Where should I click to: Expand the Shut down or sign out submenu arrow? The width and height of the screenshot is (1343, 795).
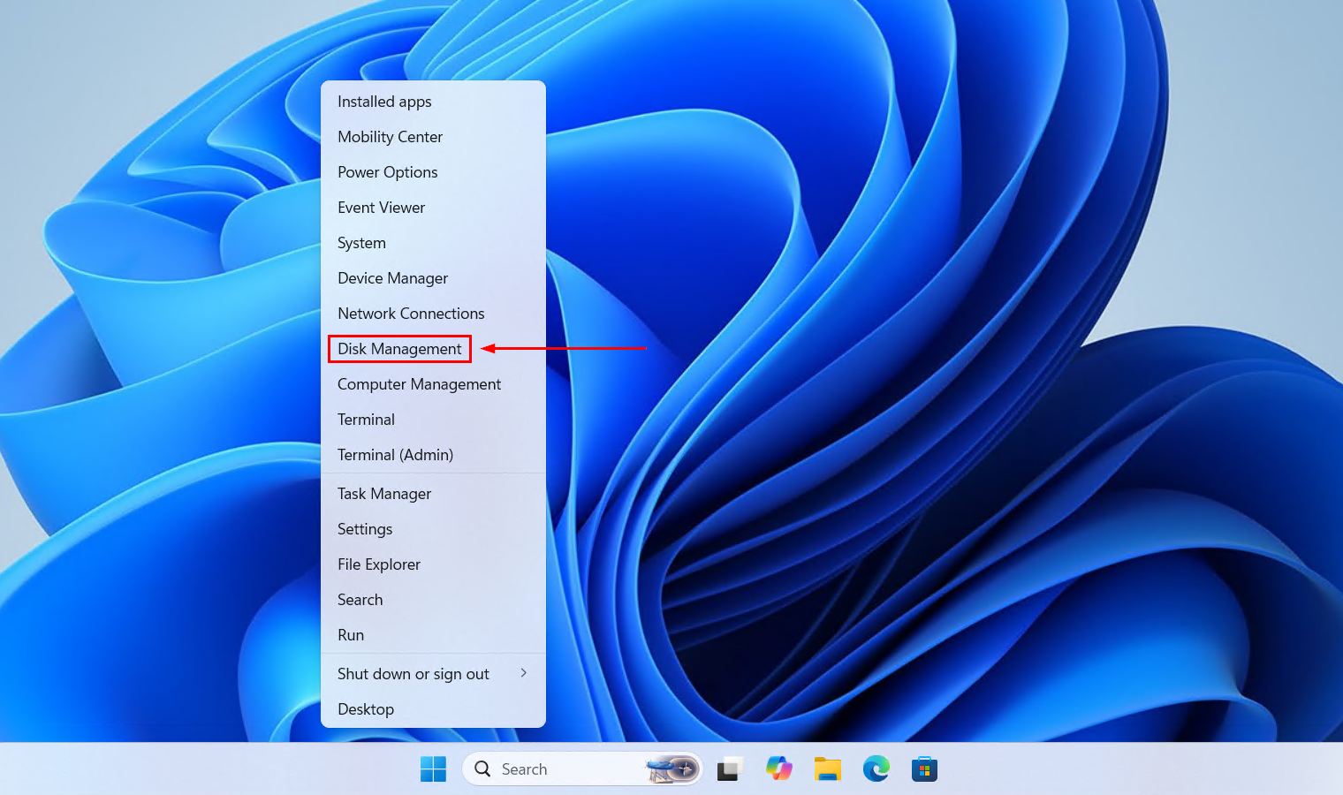(524, 673)
